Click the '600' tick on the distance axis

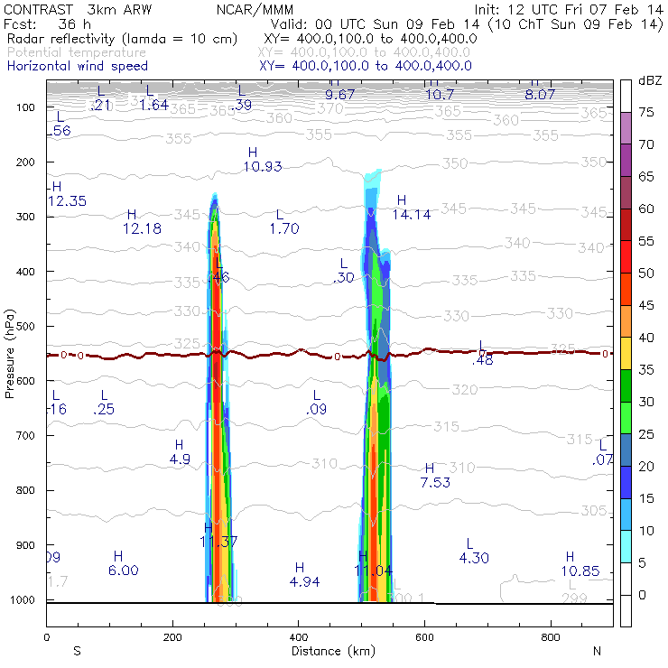tap(424, 637)
